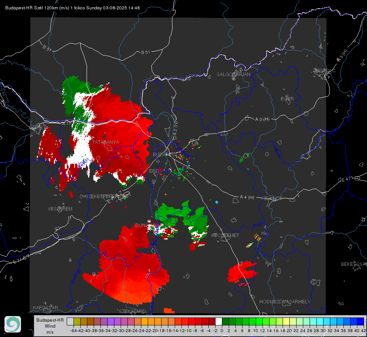Click the radar title text 'Budapest-HR Szél 120km'
367x337 pixels.
[31, 8]
